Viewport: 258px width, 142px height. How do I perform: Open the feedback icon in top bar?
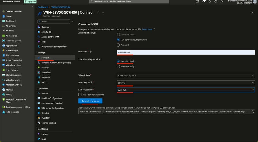pyautogui.click(x=222, y=2)
